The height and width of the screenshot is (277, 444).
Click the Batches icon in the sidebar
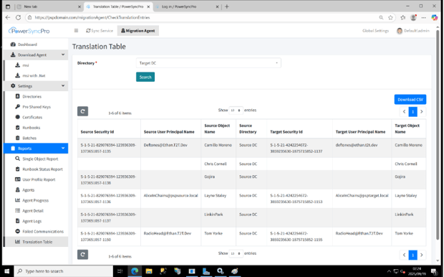(x=18, y=138)
